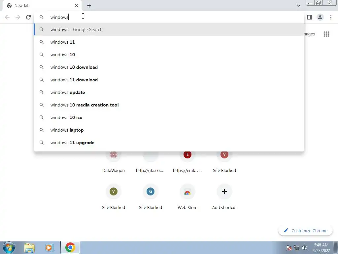Choose the 'windows 10' suggestion
This screenshot has height=254, width=338.
pyautogui.click(x=169, y=55)
